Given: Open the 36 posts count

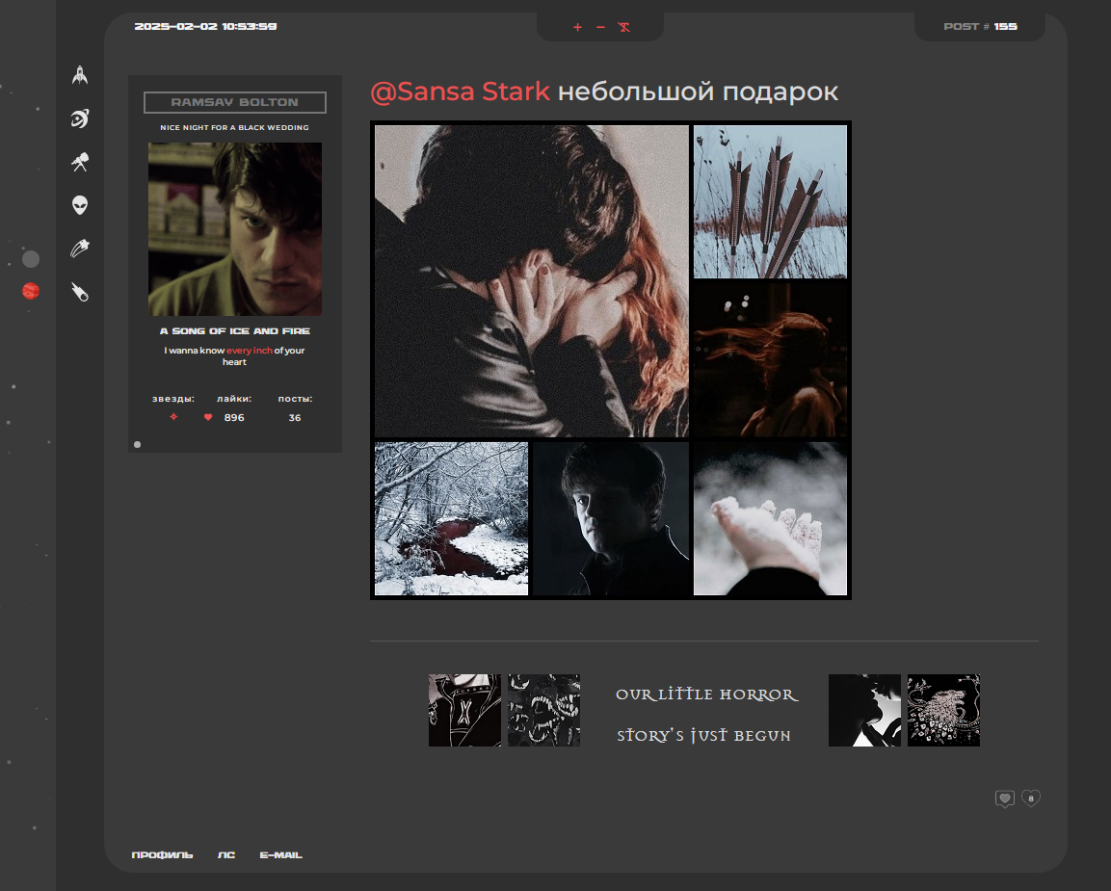Looking at the screenshot, I should pyautogui.click(x=295, y=418).
